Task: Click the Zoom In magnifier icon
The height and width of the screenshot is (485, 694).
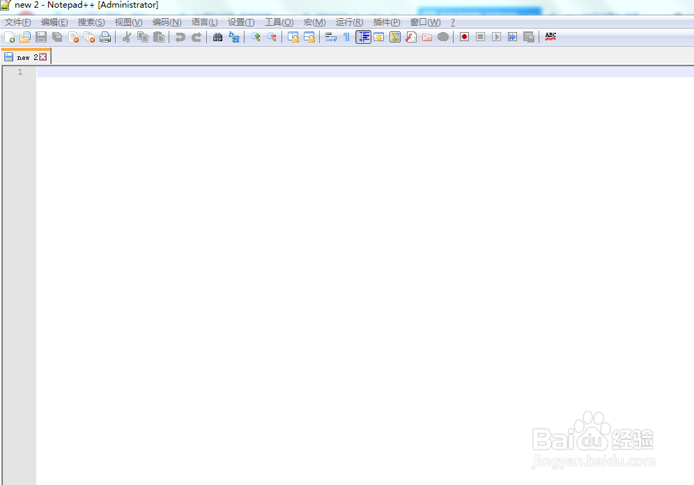Action: [x=256, y=37]
